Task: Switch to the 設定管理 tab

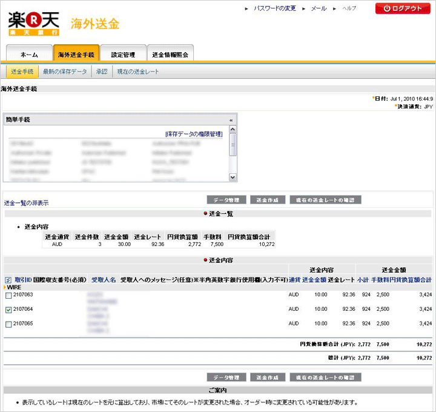Action: (123, 55)
